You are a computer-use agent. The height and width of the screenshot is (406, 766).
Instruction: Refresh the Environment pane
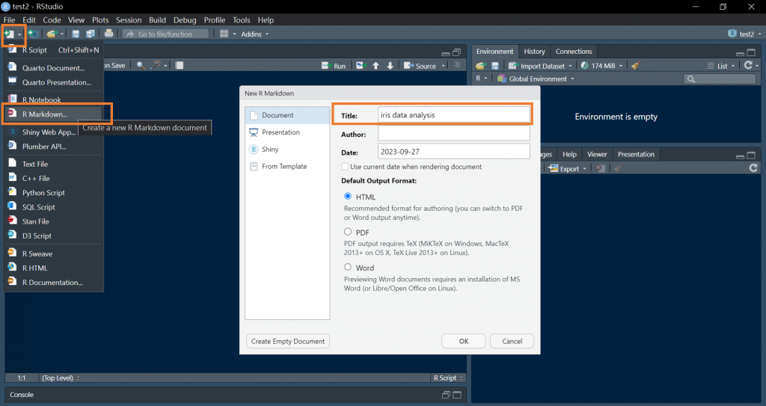(748, 65)
